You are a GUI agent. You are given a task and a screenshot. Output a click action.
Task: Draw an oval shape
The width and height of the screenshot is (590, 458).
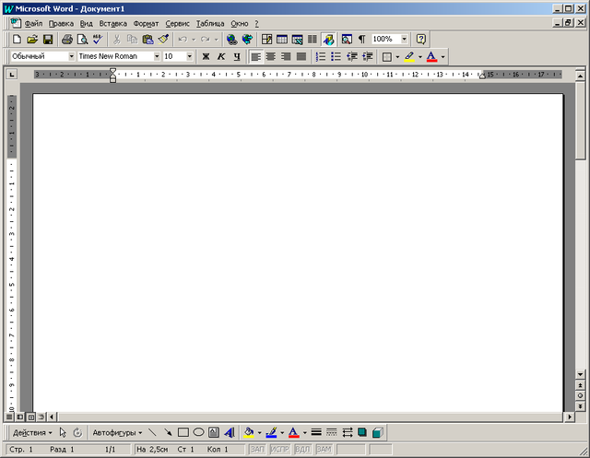point(198,432)
